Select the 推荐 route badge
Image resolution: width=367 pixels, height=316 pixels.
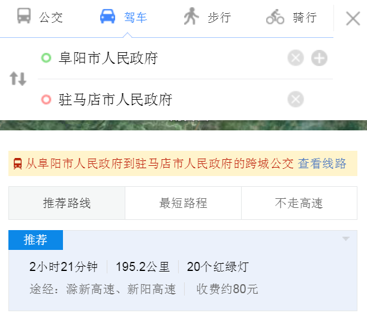point(35,240)
